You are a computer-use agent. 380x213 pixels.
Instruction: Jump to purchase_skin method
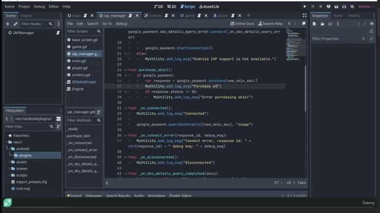tap(78, 136)
